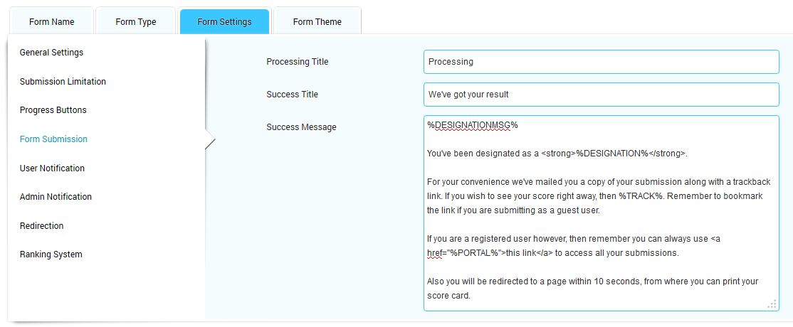Grab the Success Message textarea resize handle
The image size is (793, 327).
(772, 304)
